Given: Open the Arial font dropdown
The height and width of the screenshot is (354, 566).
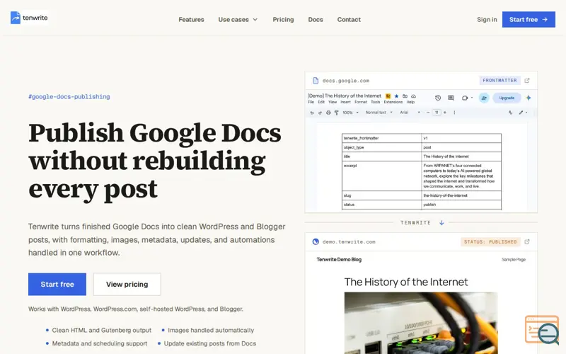Looking at the screenshot, I should coord(410,113).
